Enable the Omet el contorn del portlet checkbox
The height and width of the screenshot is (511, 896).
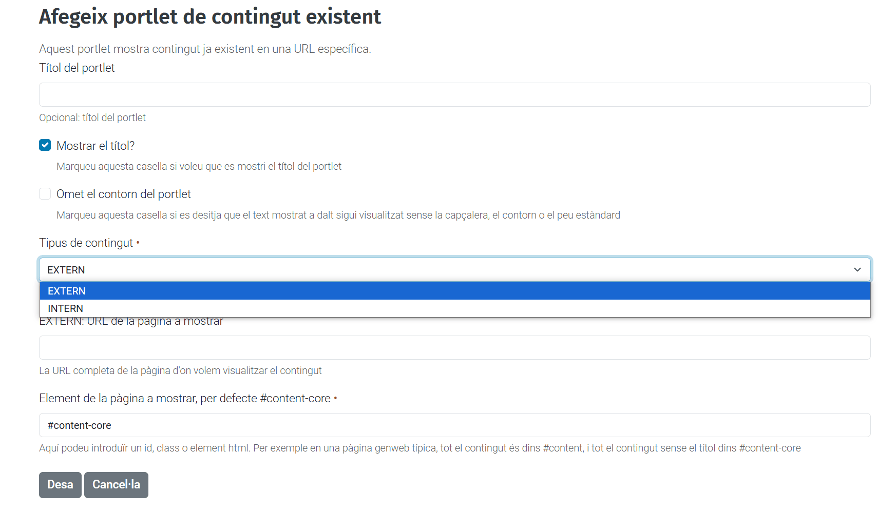[x=45, y=194]
